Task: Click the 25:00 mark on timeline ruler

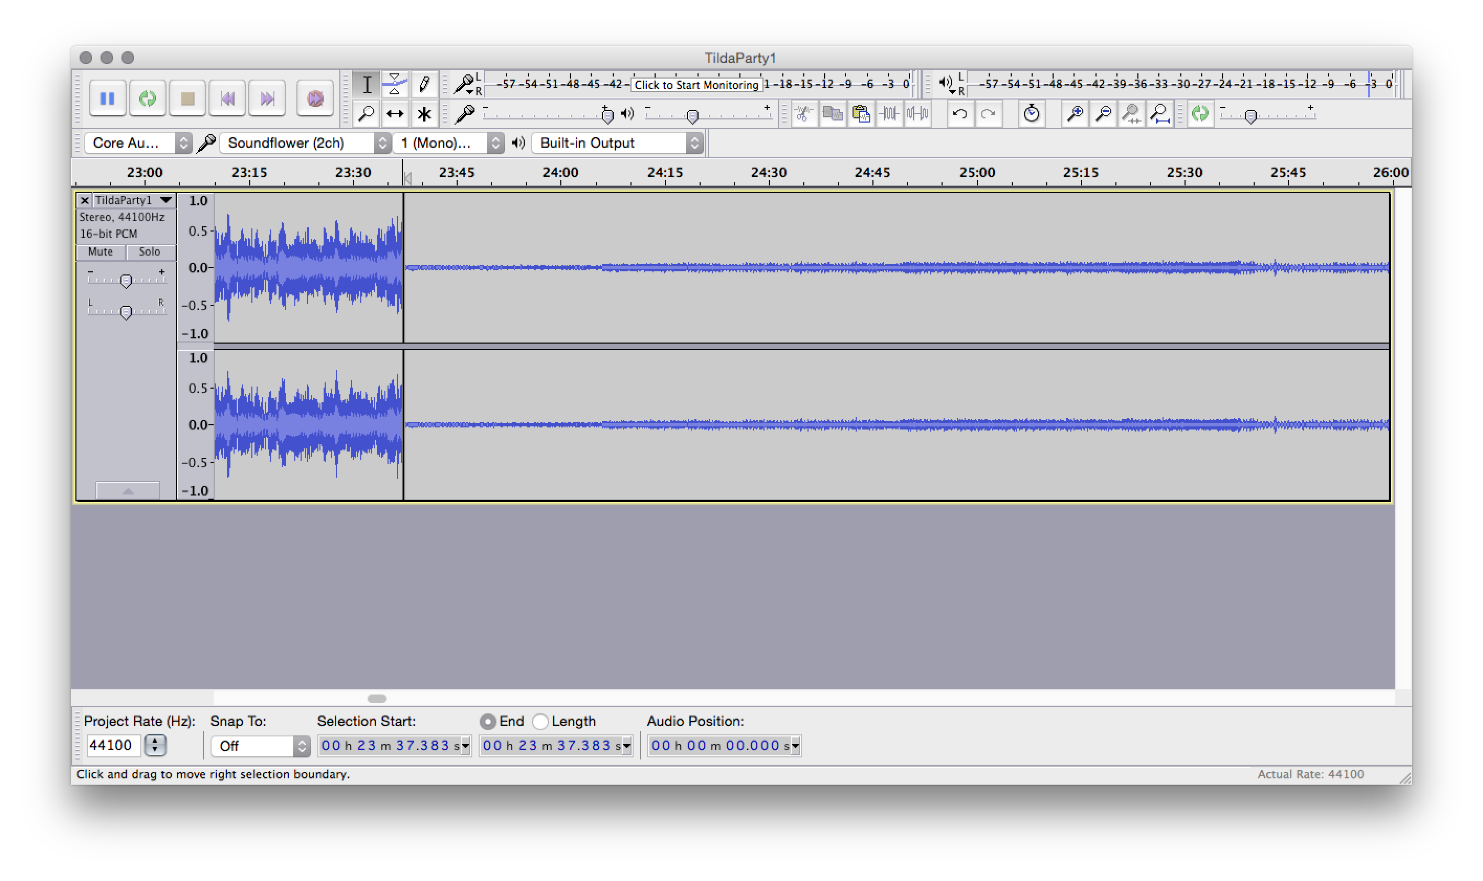Action: pyautogui.click(x=977, y=173)
